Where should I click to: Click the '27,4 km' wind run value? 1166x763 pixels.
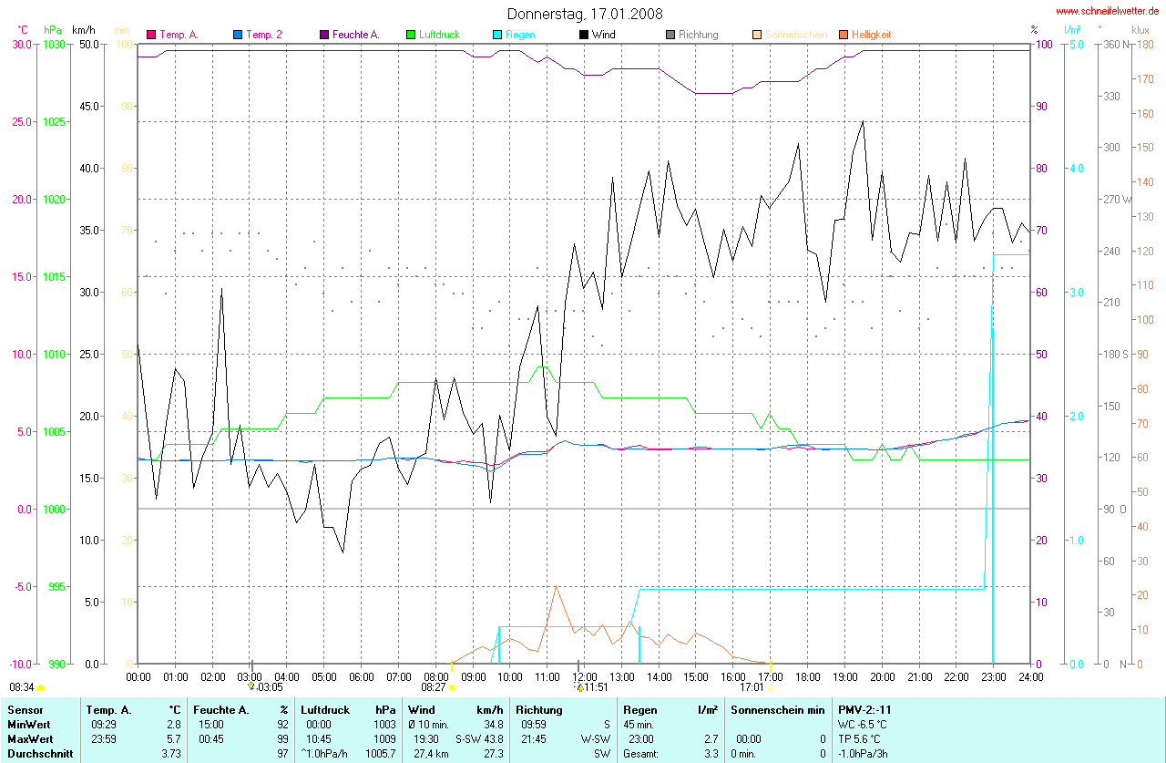(x=433, y=755)
